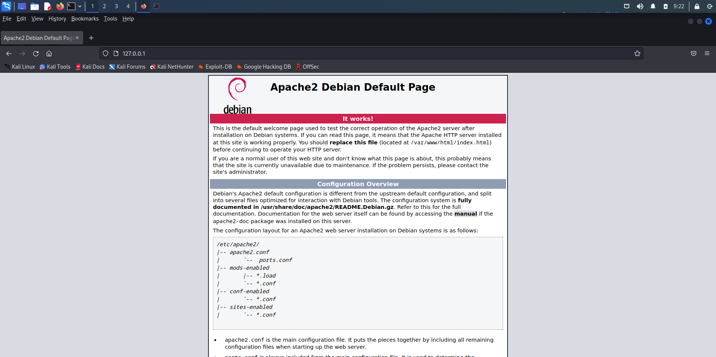This screenshot has width=716, height=357.
Task: Open the Kali Tools bookmark
Action: tap(55, 67)
